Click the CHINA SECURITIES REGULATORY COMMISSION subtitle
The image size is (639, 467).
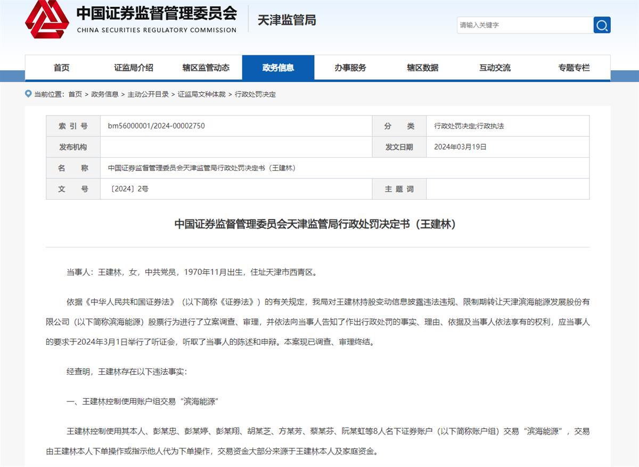click(x=157, y=30)
